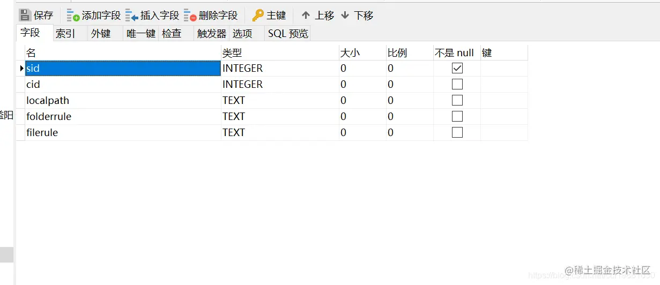The width and height of the screenshot is (660, 285).
Task: Click the Move Down (下移) arrow icon
Action: [345, 16]
